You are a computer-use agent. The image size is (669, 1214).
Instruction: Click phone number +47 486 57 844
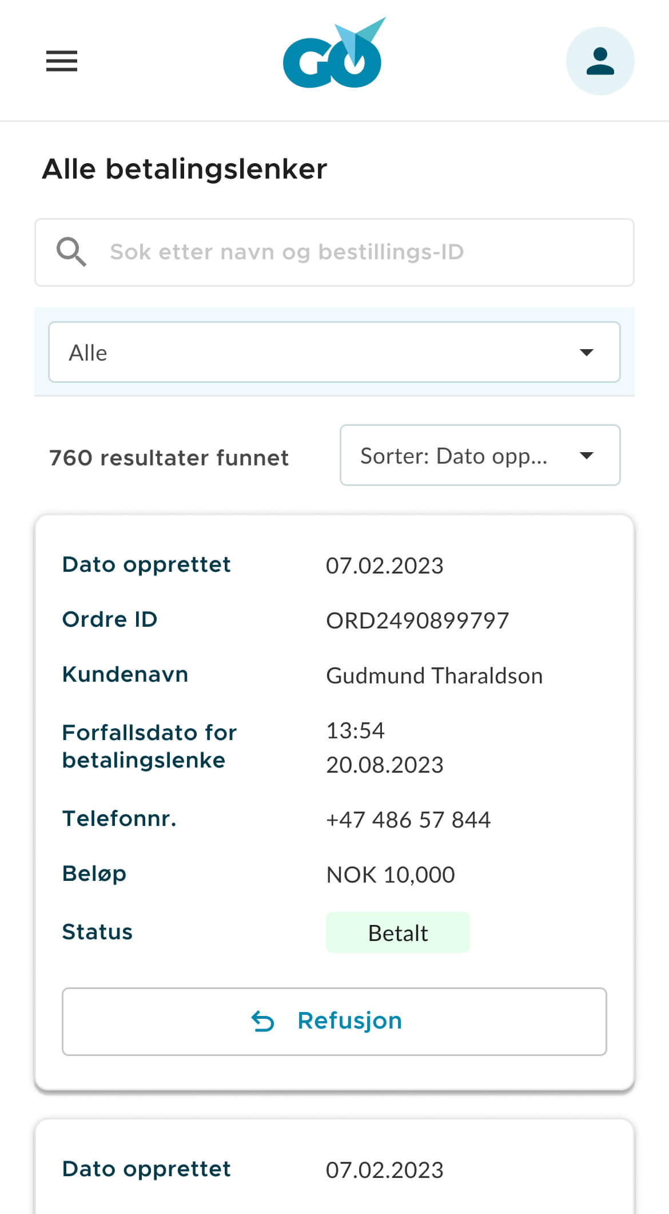point(408,820)
